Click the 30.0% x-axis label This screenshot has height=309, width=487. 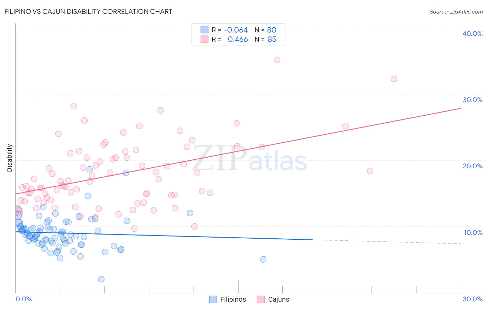[x=472, y=299]
